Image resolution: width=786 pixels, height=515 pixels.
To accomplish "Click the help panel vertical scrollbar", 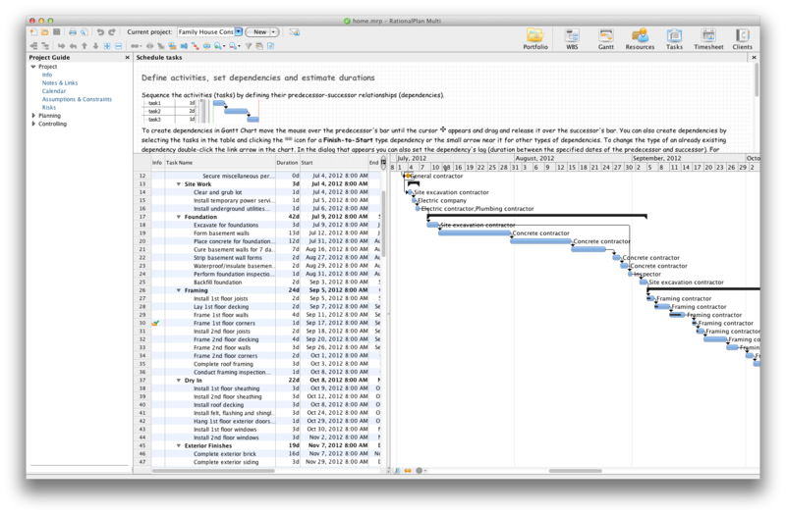I will (756, 80).
